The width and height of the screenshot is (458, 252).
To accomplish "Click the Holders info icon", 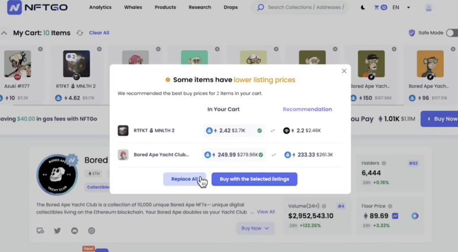I will click(384, 163).
